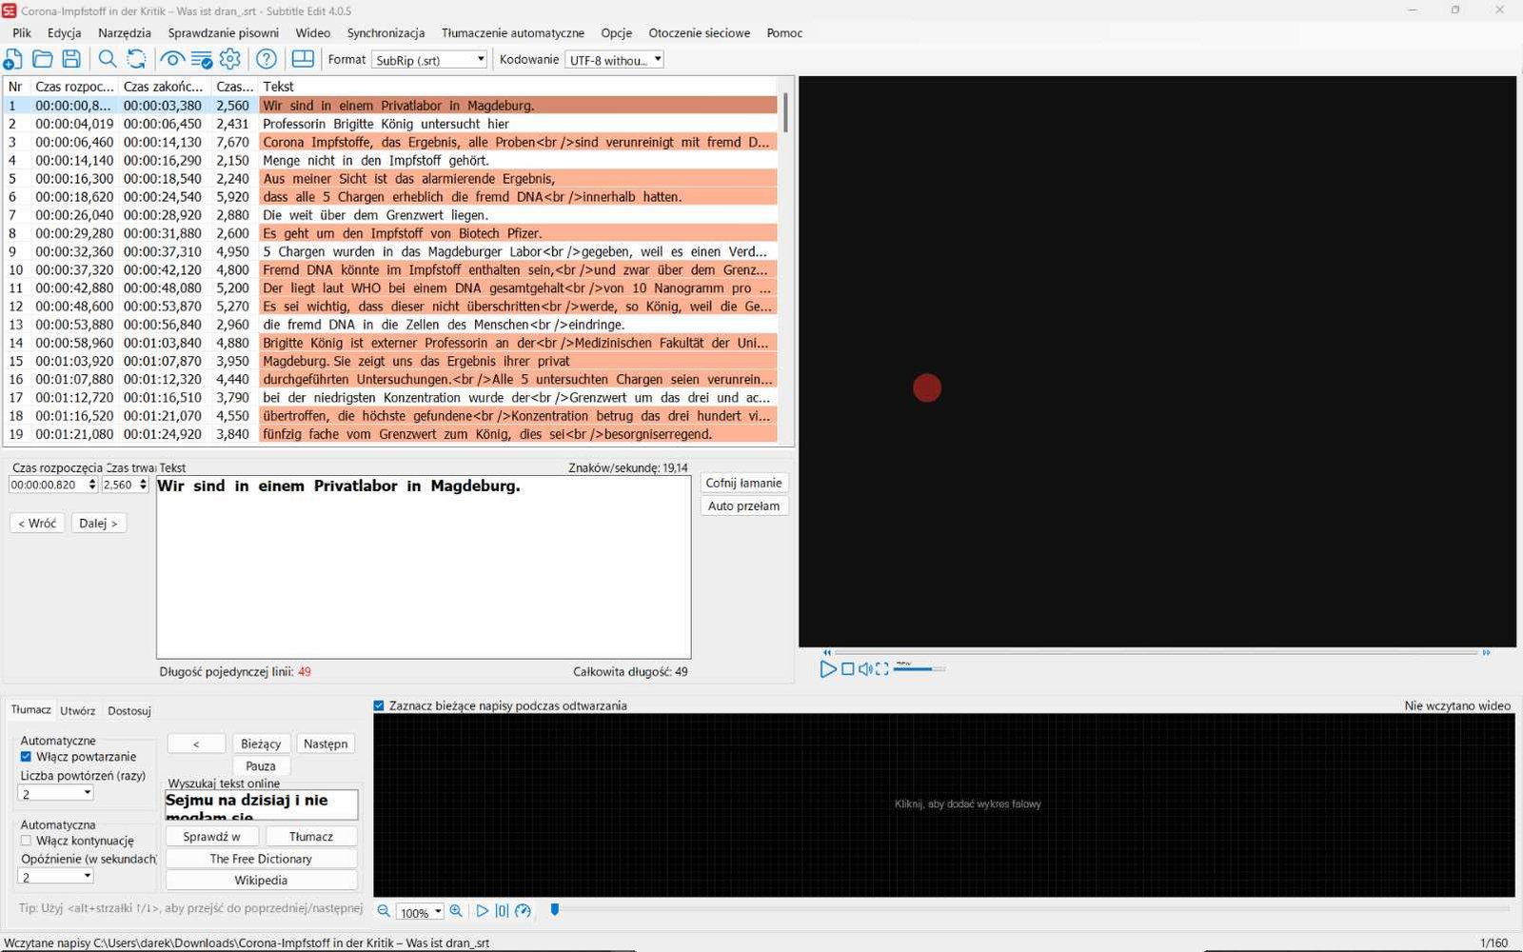Zoom in the waveform
The height and width of the screenshot is (952, 1523).
point(456,911)
